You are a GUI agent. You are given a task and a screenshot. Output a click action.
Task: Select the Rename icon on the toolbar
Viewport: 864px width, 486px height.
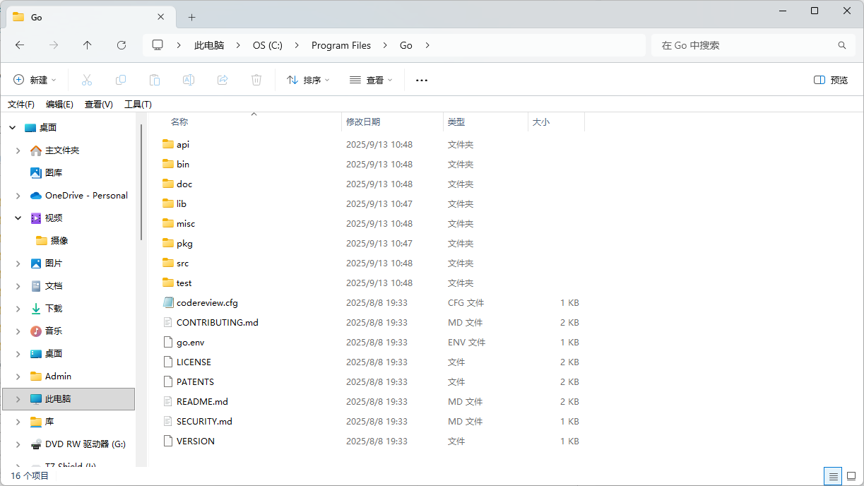[x=189, y=80]
